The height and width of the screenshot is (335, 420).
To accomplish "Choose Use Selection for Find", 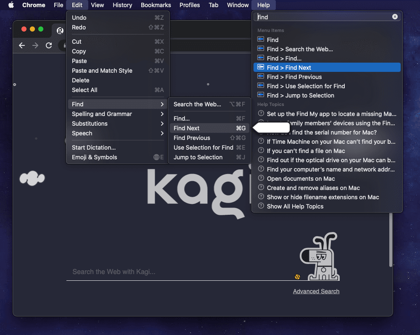I will [209, 147].
